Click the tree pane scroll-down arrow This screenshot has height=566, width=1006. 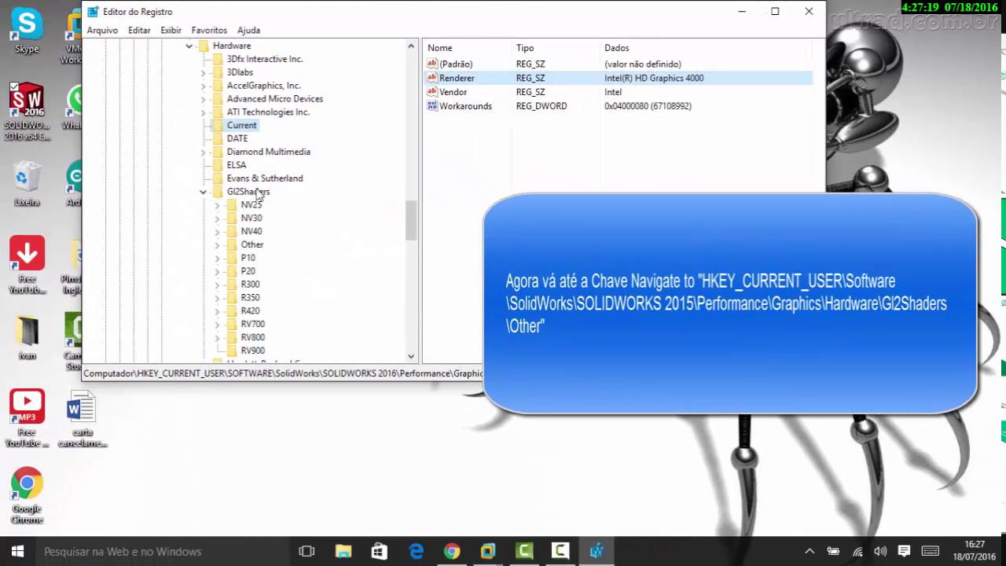pos(411,356)
